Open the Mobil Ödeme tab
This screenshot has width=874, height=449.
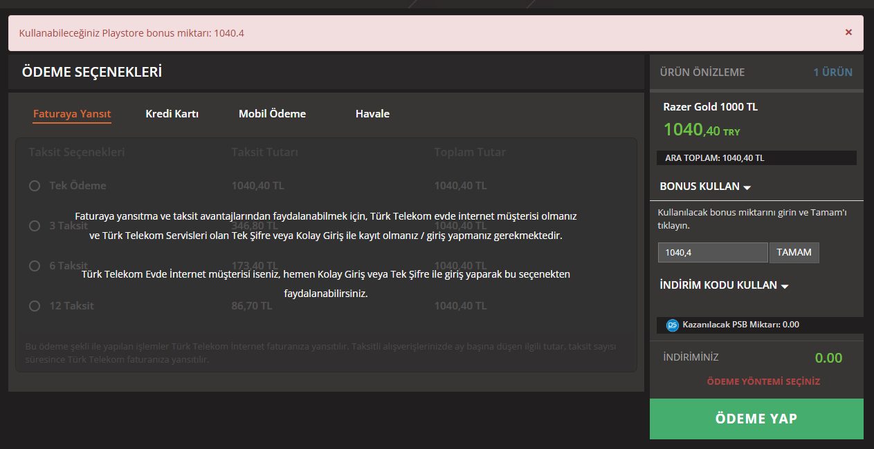point(272,114)
